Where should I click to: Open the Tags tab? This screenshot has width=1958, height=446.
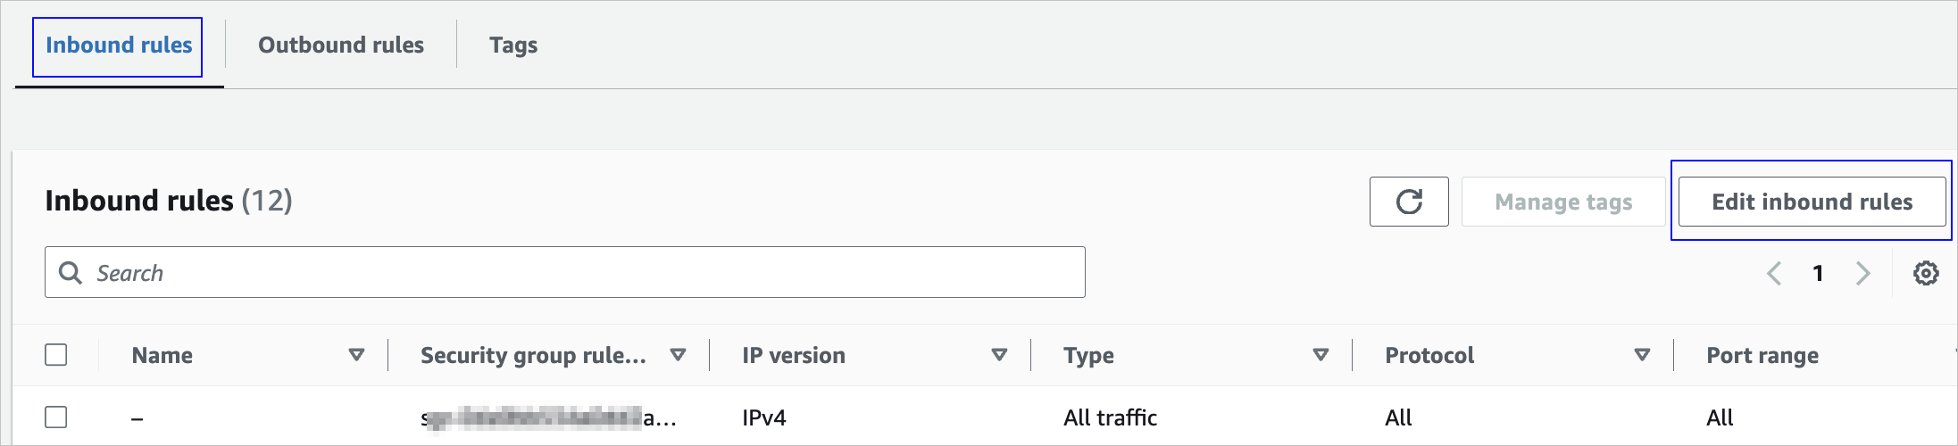tap(512, 45)
